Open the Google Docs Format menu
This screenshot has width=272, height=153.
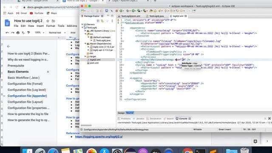pyautogui.click(x=51, y=26)
